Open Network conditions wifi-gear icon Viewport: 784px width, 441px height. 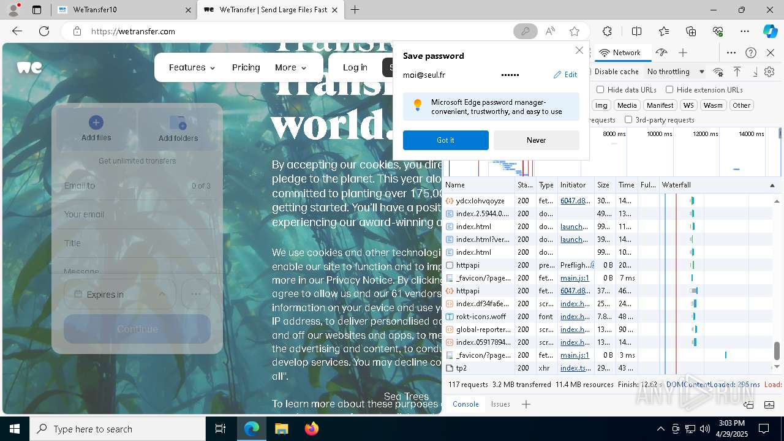click(718, 72)
